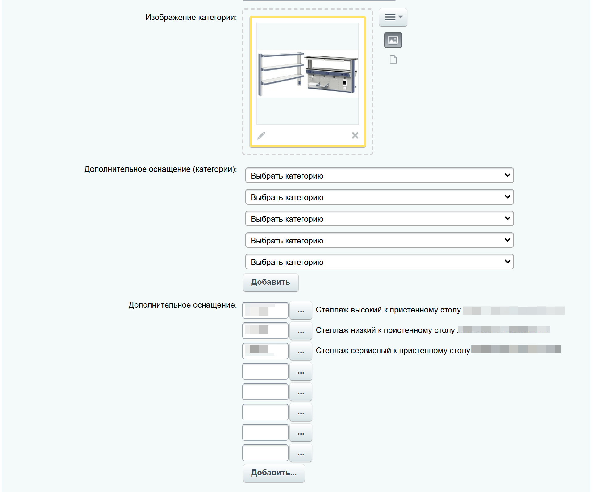Image resolution: width=599 pixels, height=492 pixels.
Task: Click the '...' button of the last equipment row
Action: point(301,453)
